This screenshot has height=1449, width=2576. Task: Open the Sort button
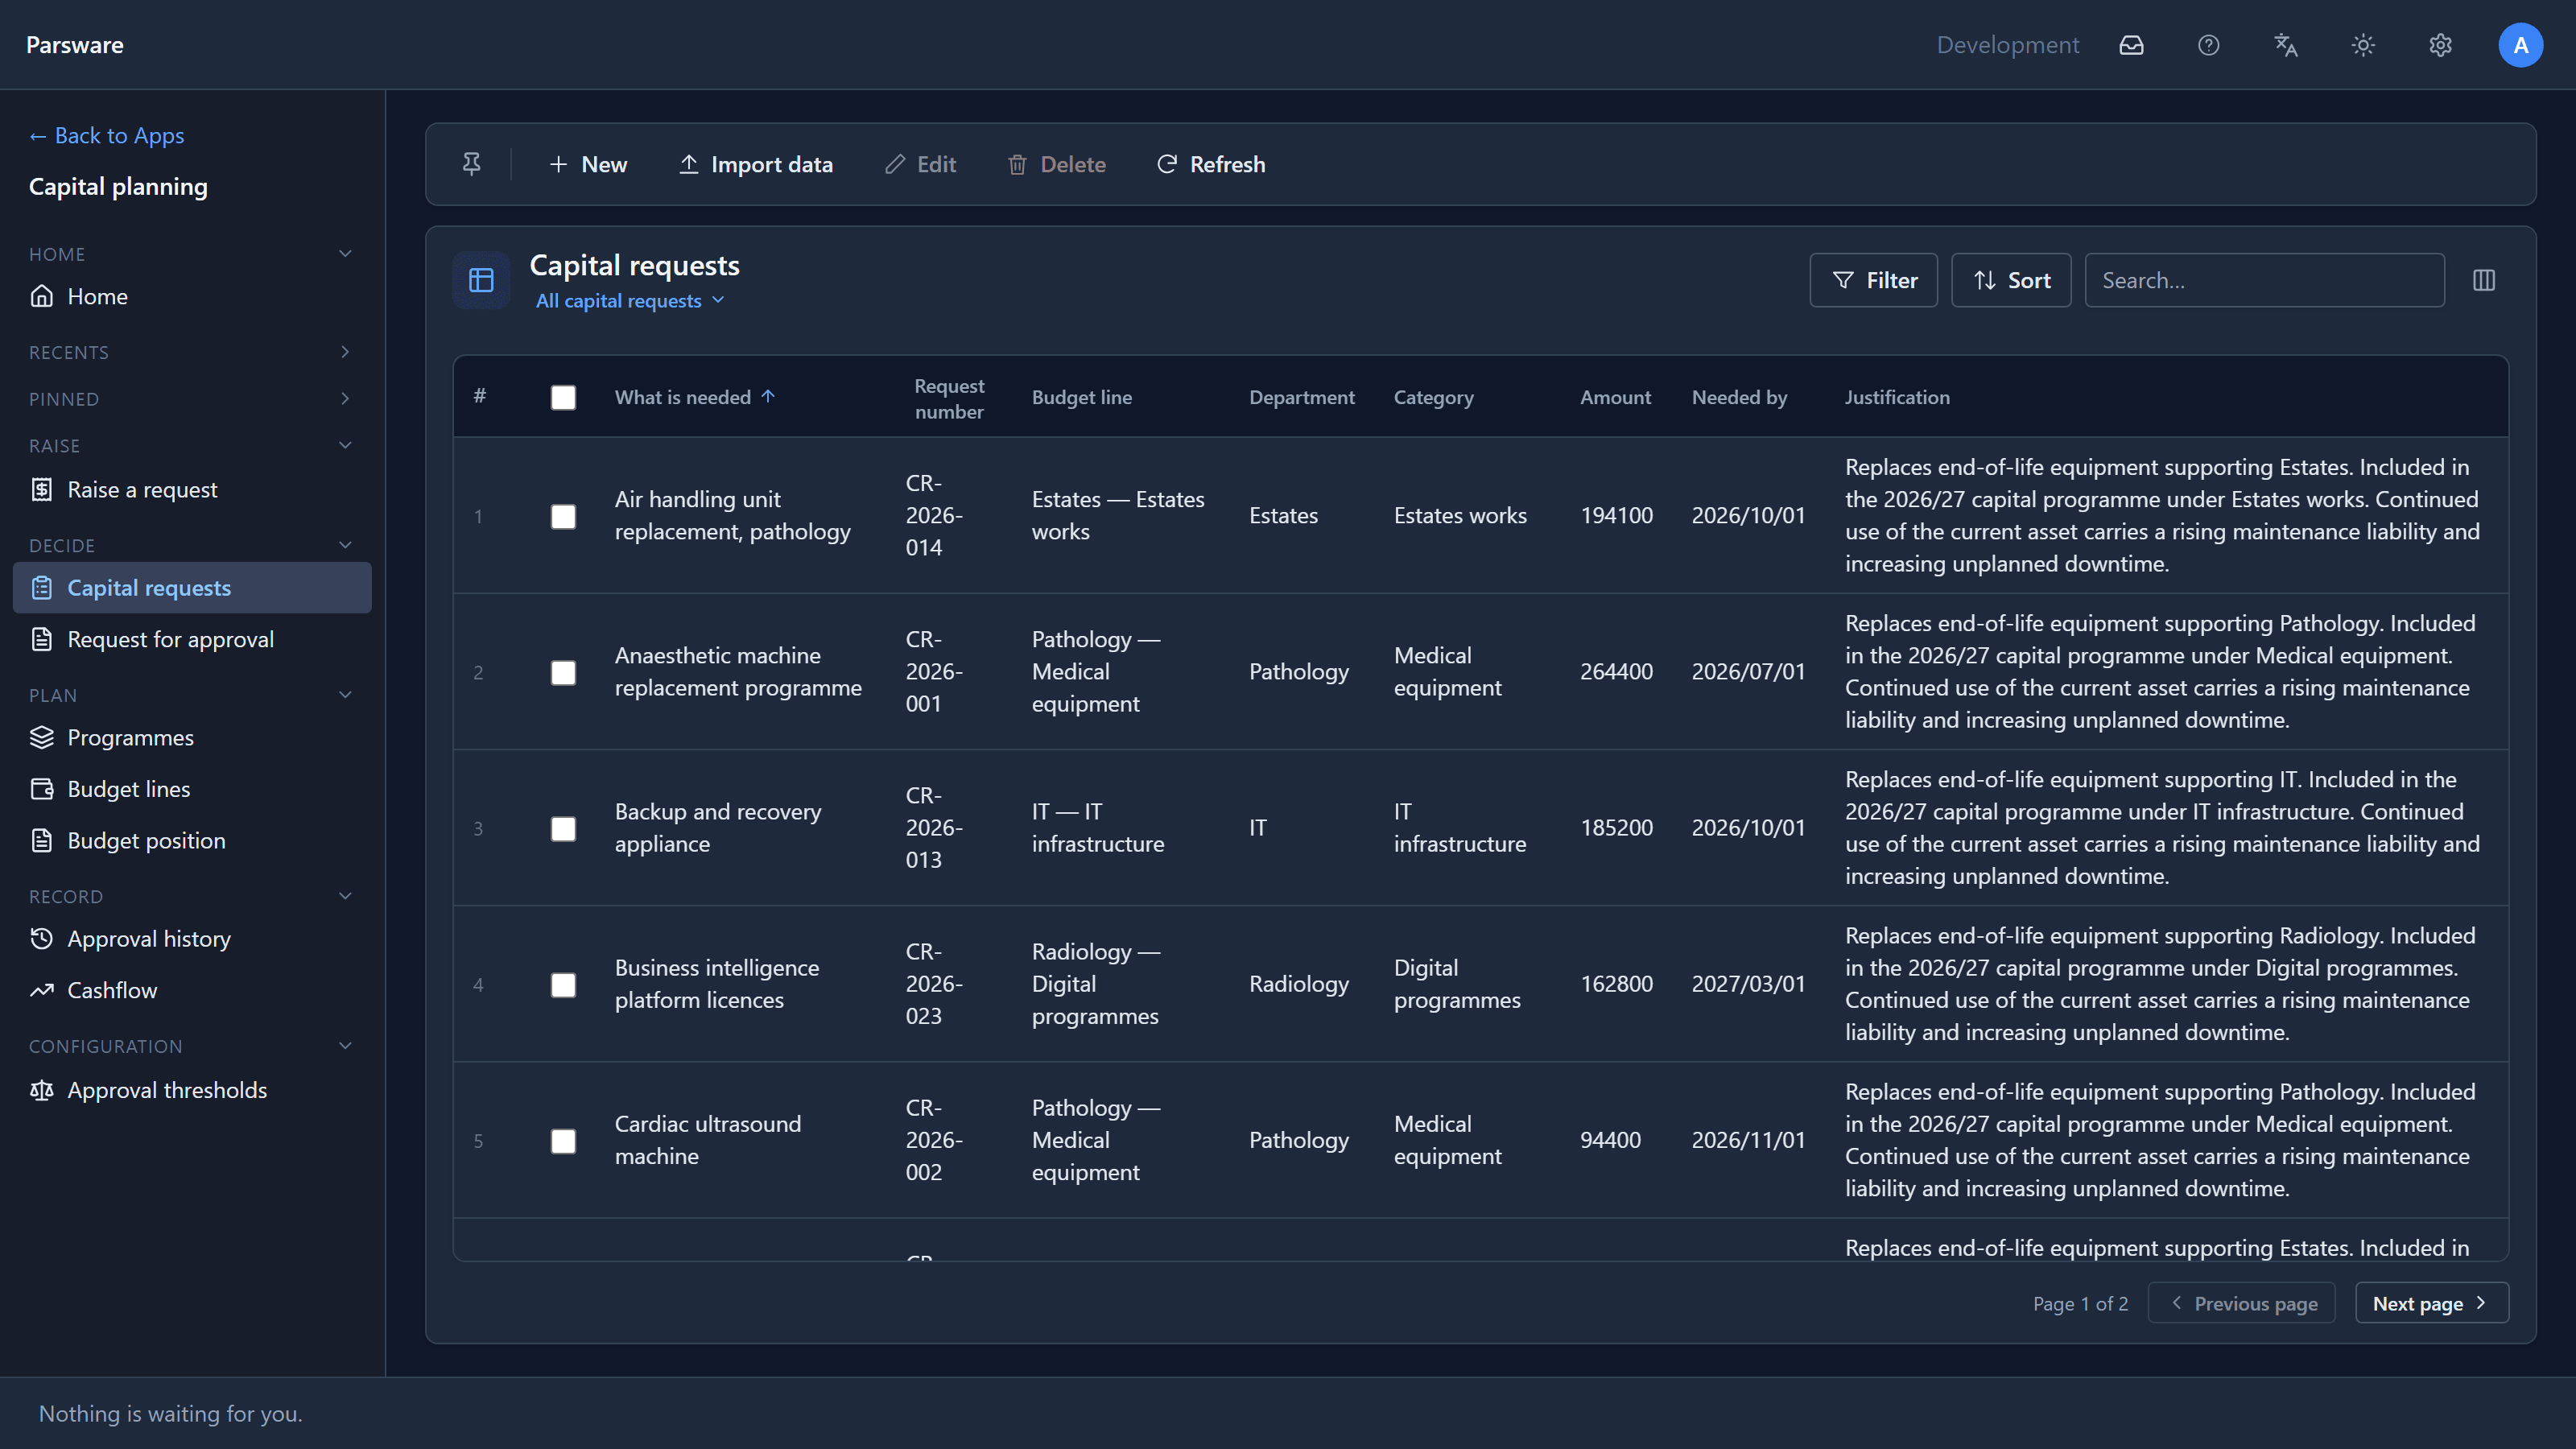coord(2011,280)
